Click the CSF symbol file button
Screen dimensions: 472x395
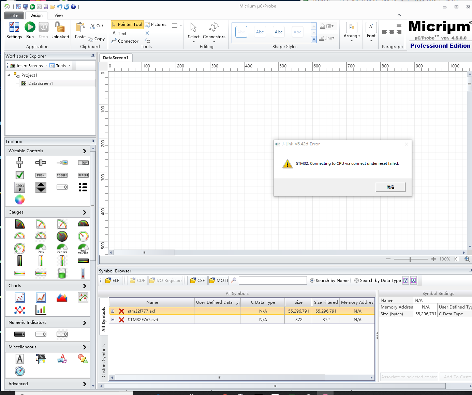[197, 280]
